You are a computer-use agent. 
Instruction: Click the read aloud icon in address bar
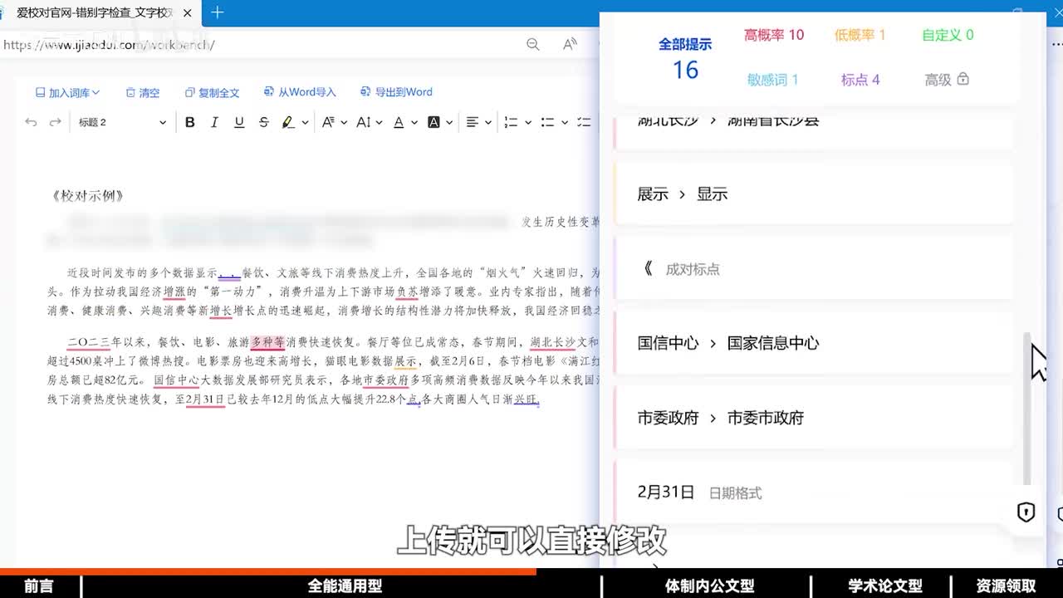point(570,44)
